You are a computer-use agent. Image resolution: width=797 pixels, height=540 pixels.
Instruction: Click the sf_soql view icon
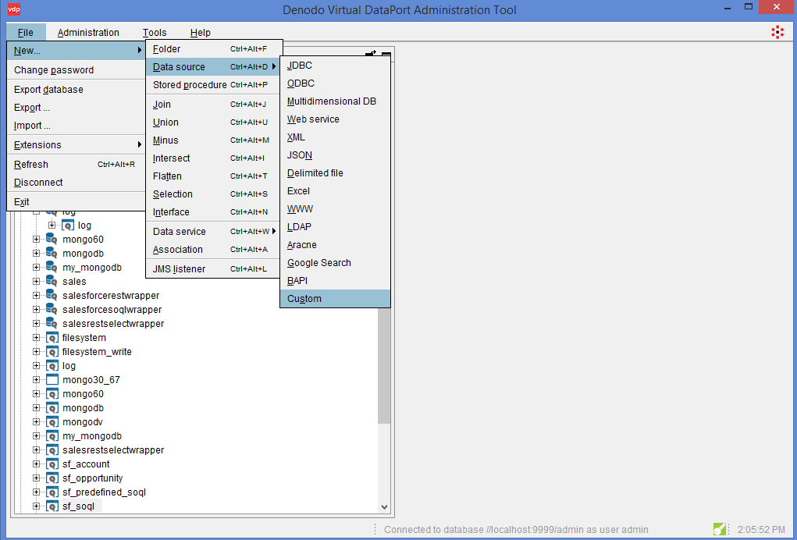point(52,506)
